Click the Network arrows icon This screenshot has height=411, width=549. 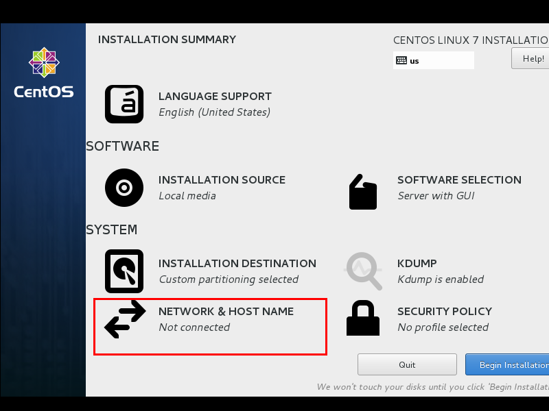pyautogui.click(x=125, y=319)
